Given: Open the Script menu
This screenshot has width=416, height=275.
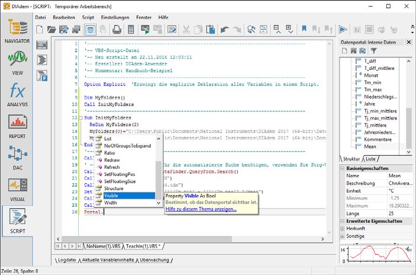Looking at the screenshot, I should pos(88,17).
